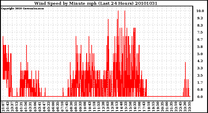The height and width of the screenshot is (113, 208).
Task: Click the 23:37 time label
Action: [x=12, y=107]
